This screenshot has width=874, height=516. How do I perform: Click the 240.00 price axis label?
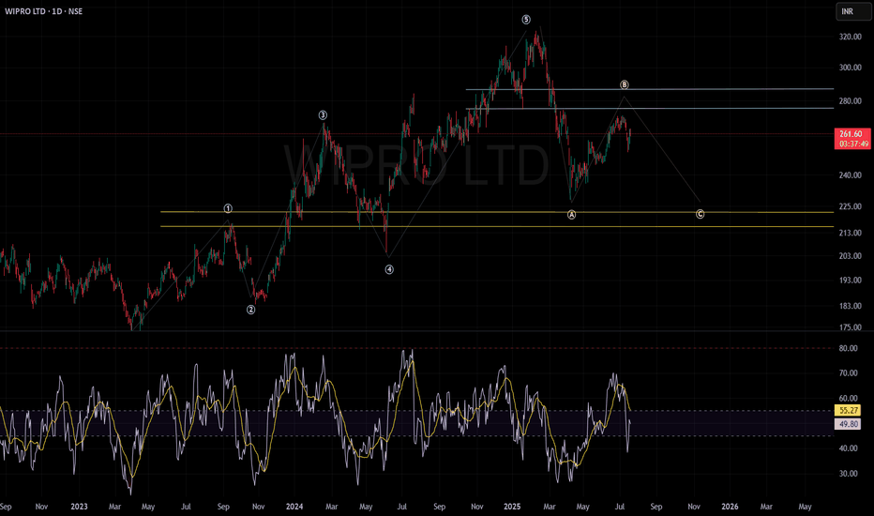850,175
